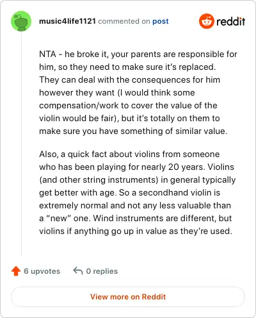Screen dimensions: 256x318
Task: Click the line "violin would be fair)"
Action: (x=129, y=118)
